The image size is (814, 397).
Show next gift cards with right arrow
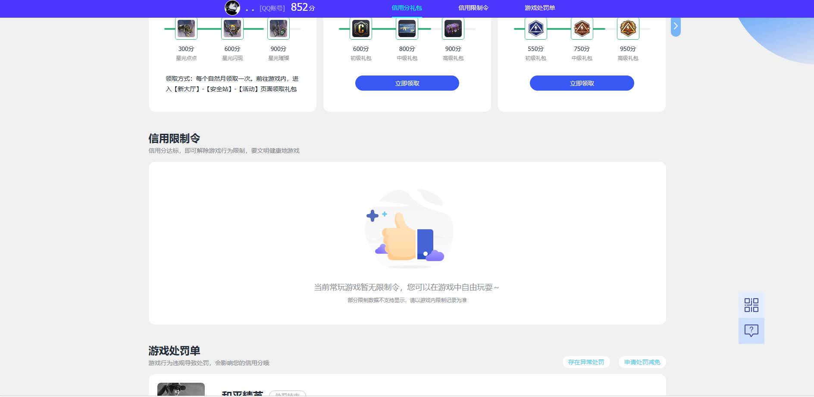tap(676, 26)
